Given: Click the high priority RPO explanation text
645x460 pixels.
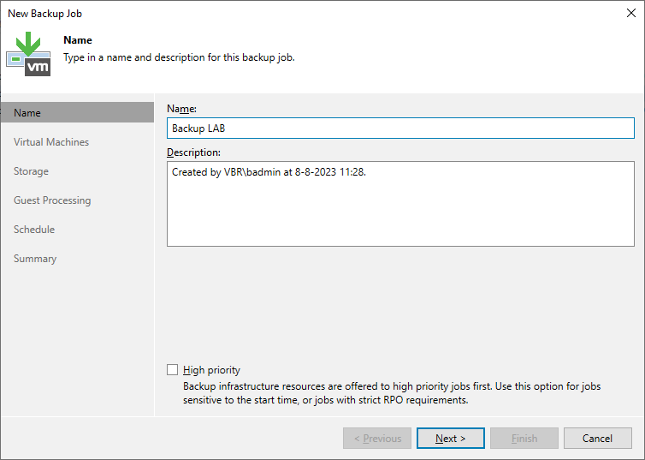Looking at the screenshot, I should point(392,393).
